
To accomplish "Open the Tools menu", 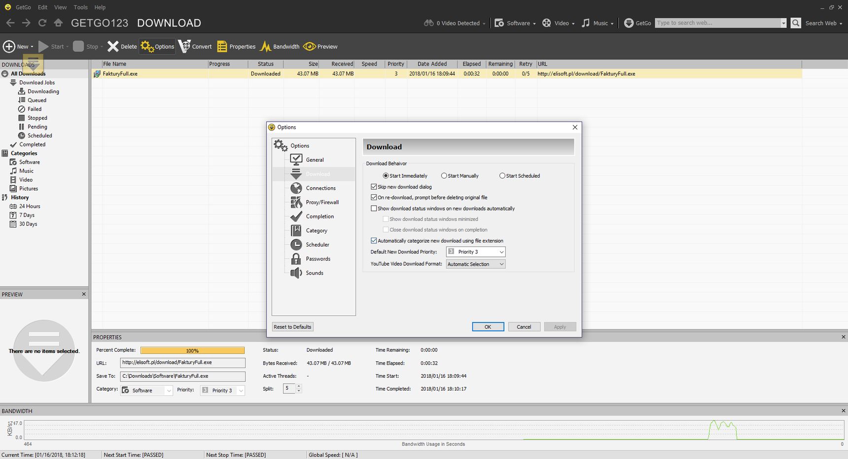I will pos(80,7).
